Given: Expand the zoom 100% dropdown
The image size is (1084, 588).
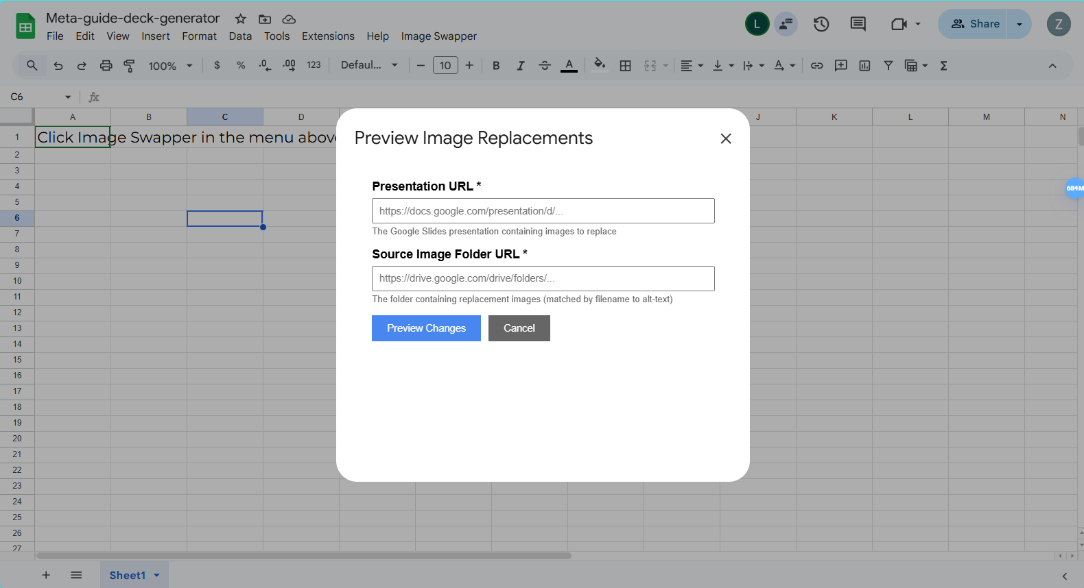Looking at the screenshot, I should click(x=170, y=66).
